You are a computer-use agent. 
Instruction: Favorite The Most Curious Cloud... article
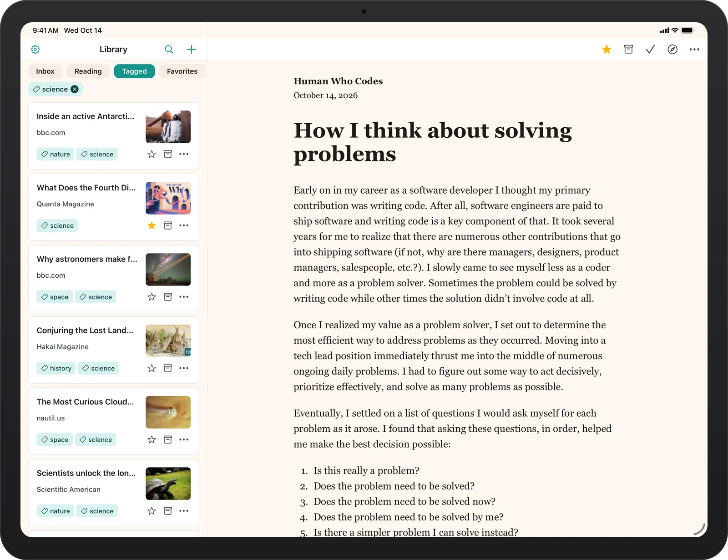coord(152,440)
